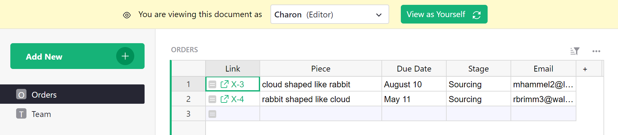Open the Orders widget three-dots menu

tap(596, 51)
